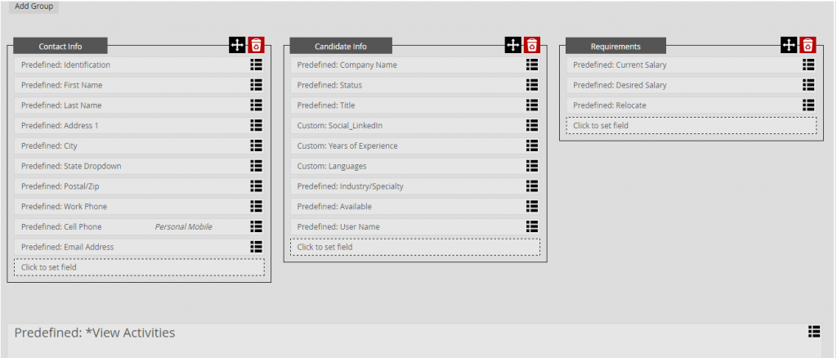The width and height of the screenshot is (837, 358).
Task: Click empty set-field slot in Candidate Info
Action: pos(415,247)
